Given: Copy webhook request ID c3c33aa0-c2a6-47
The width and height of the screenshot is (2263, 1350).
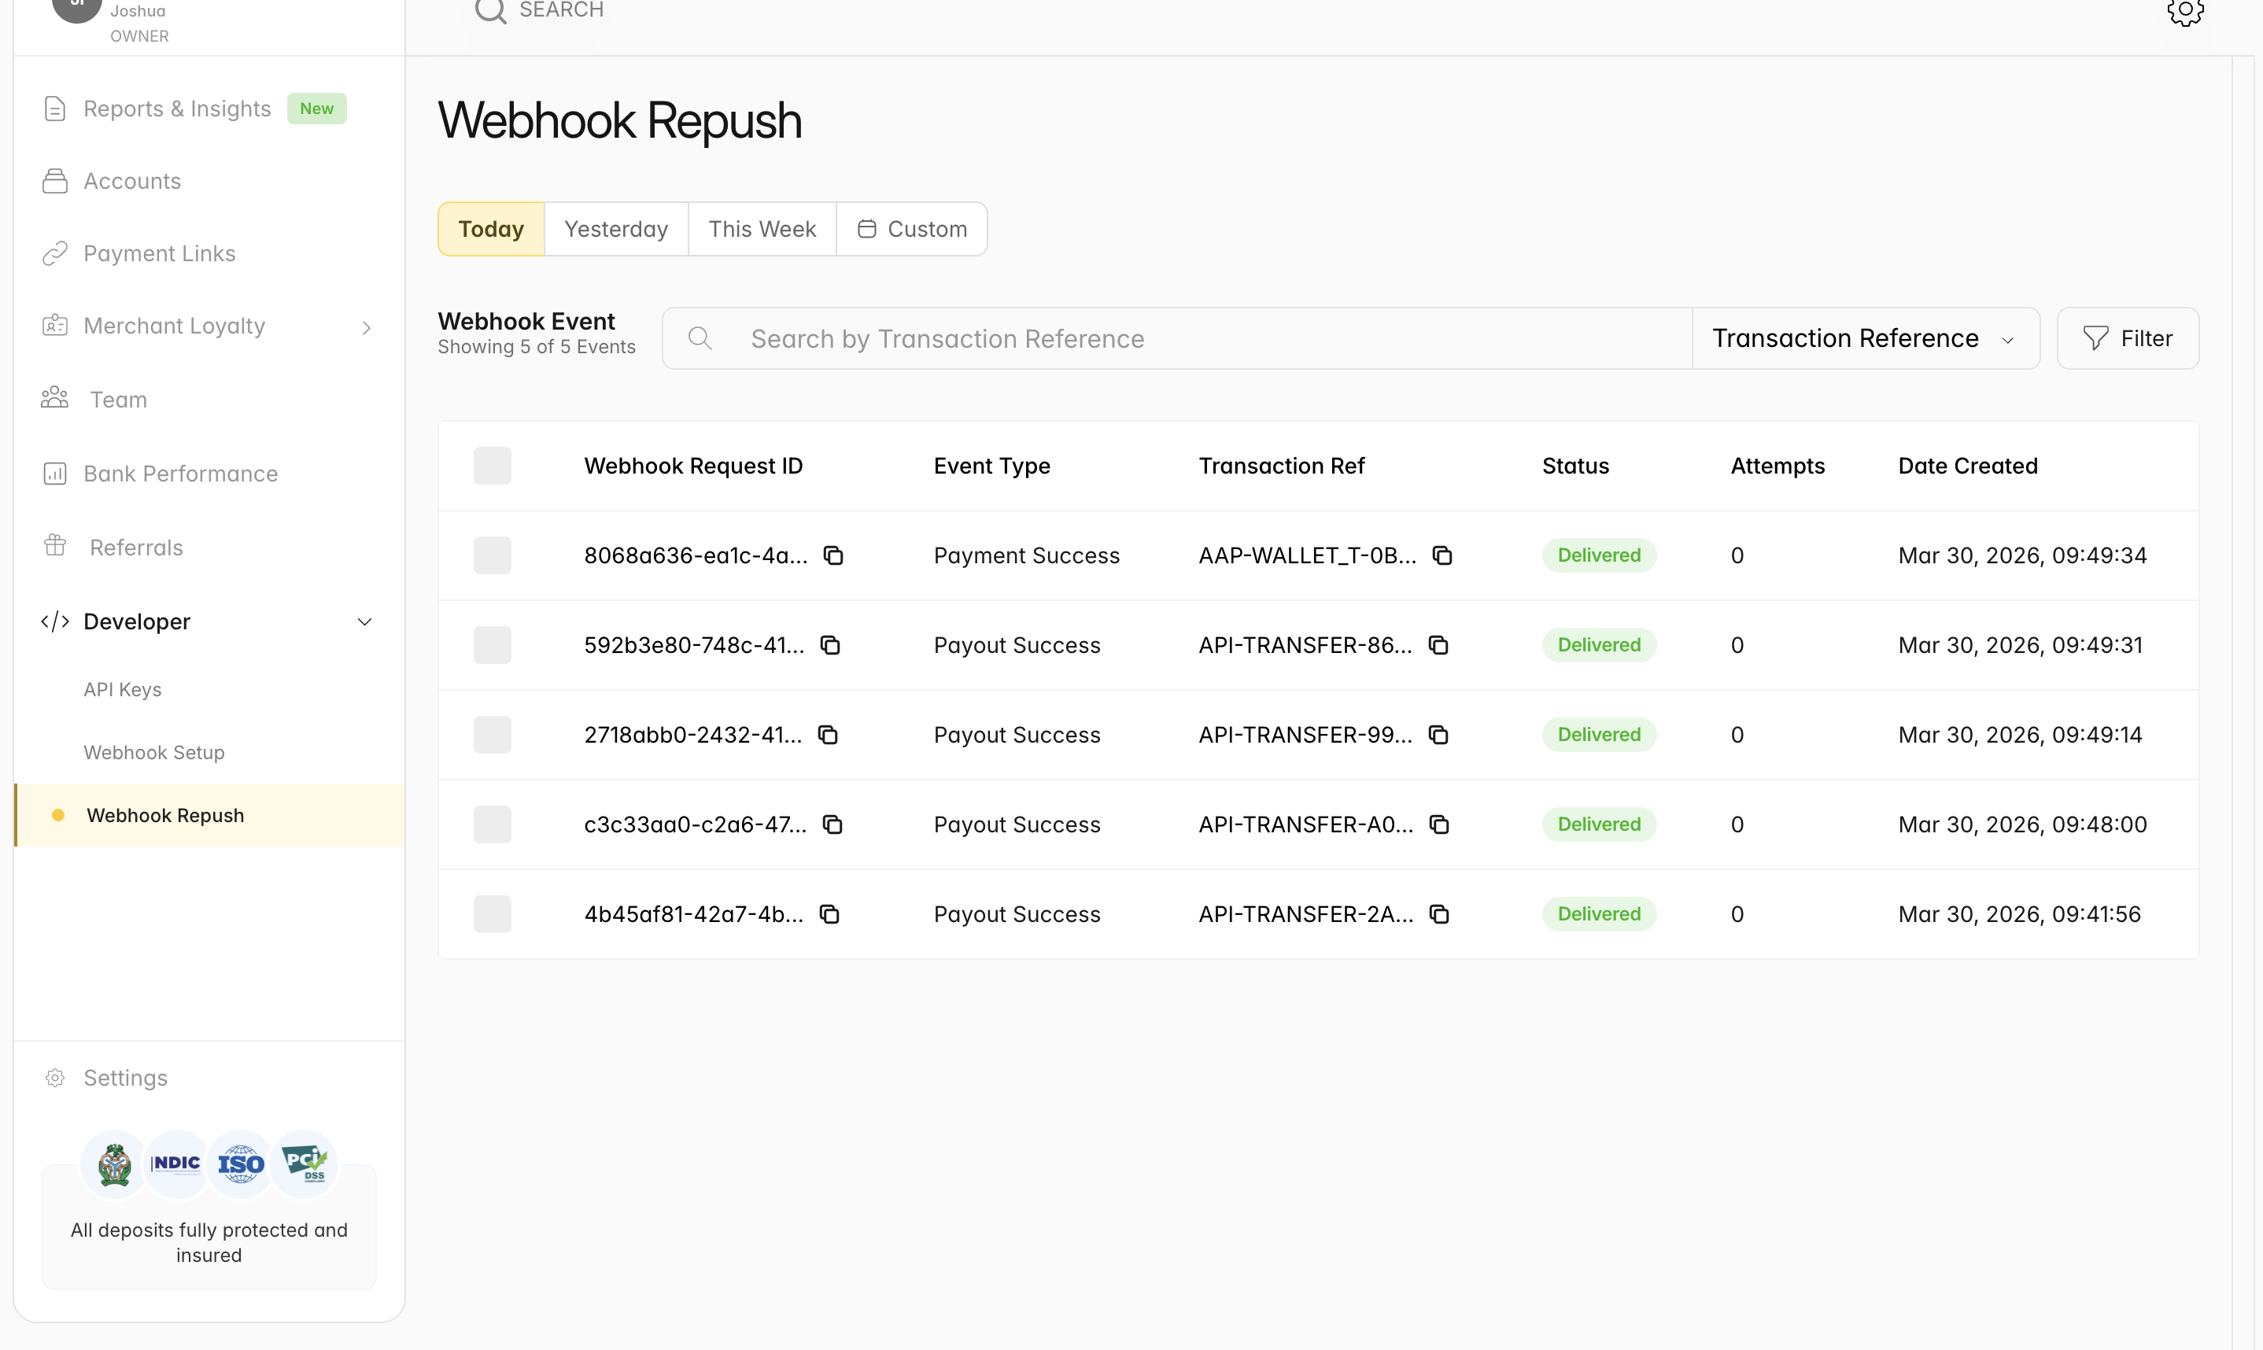Looking at the screenshot, I should point(832,824).
